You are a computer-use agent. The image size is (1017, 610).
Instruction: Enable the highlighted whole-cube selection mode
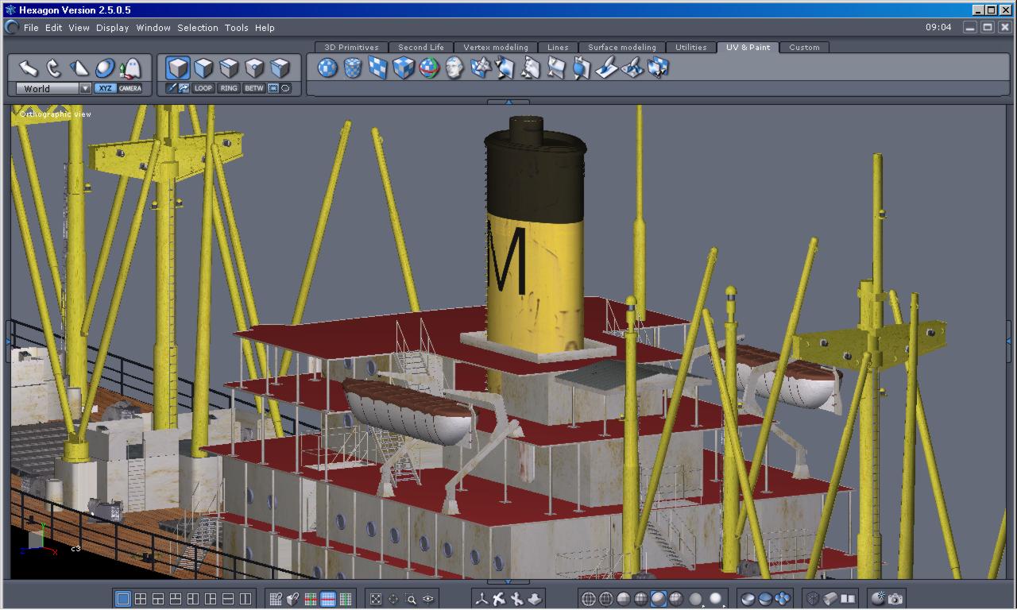point(178,68)
